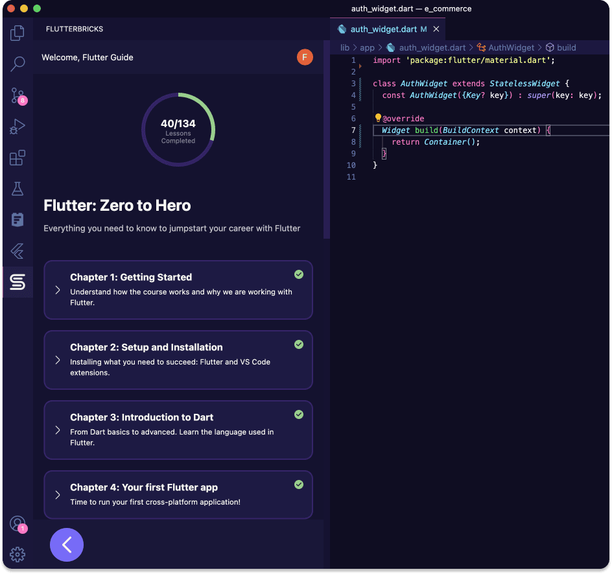612x574 pixels.
Task: Expand Chapter 3: Introduction to Dart
Action: 56,430
